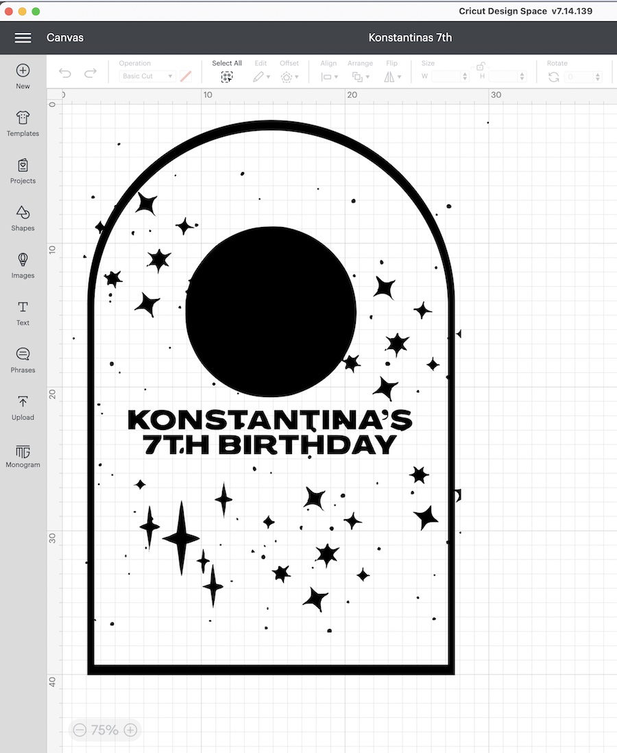Viewport: 617px width, 753px height.
Task: Expand the Flip dropdown arrow
Action: click(399, 77)
